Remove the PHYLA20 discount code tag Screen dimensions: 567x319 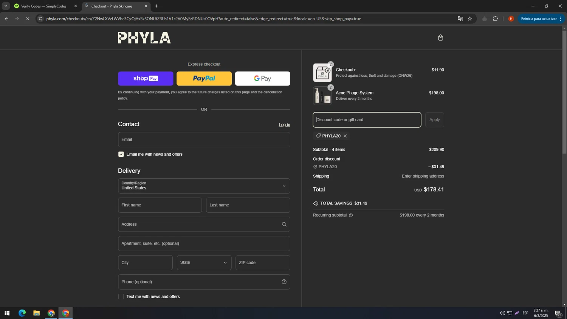345,136
